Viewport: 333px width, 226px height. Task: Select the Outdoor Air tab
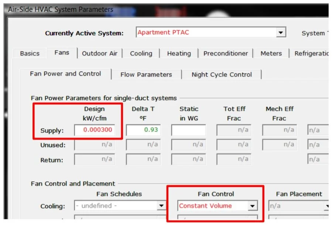point(100,53)
